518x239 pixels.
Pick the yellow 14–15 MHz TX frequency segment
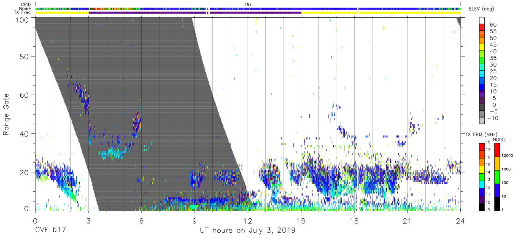tap(481, 169)
